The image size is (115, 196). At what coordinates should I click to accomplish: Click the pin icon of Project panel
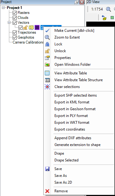click(76, 2)
